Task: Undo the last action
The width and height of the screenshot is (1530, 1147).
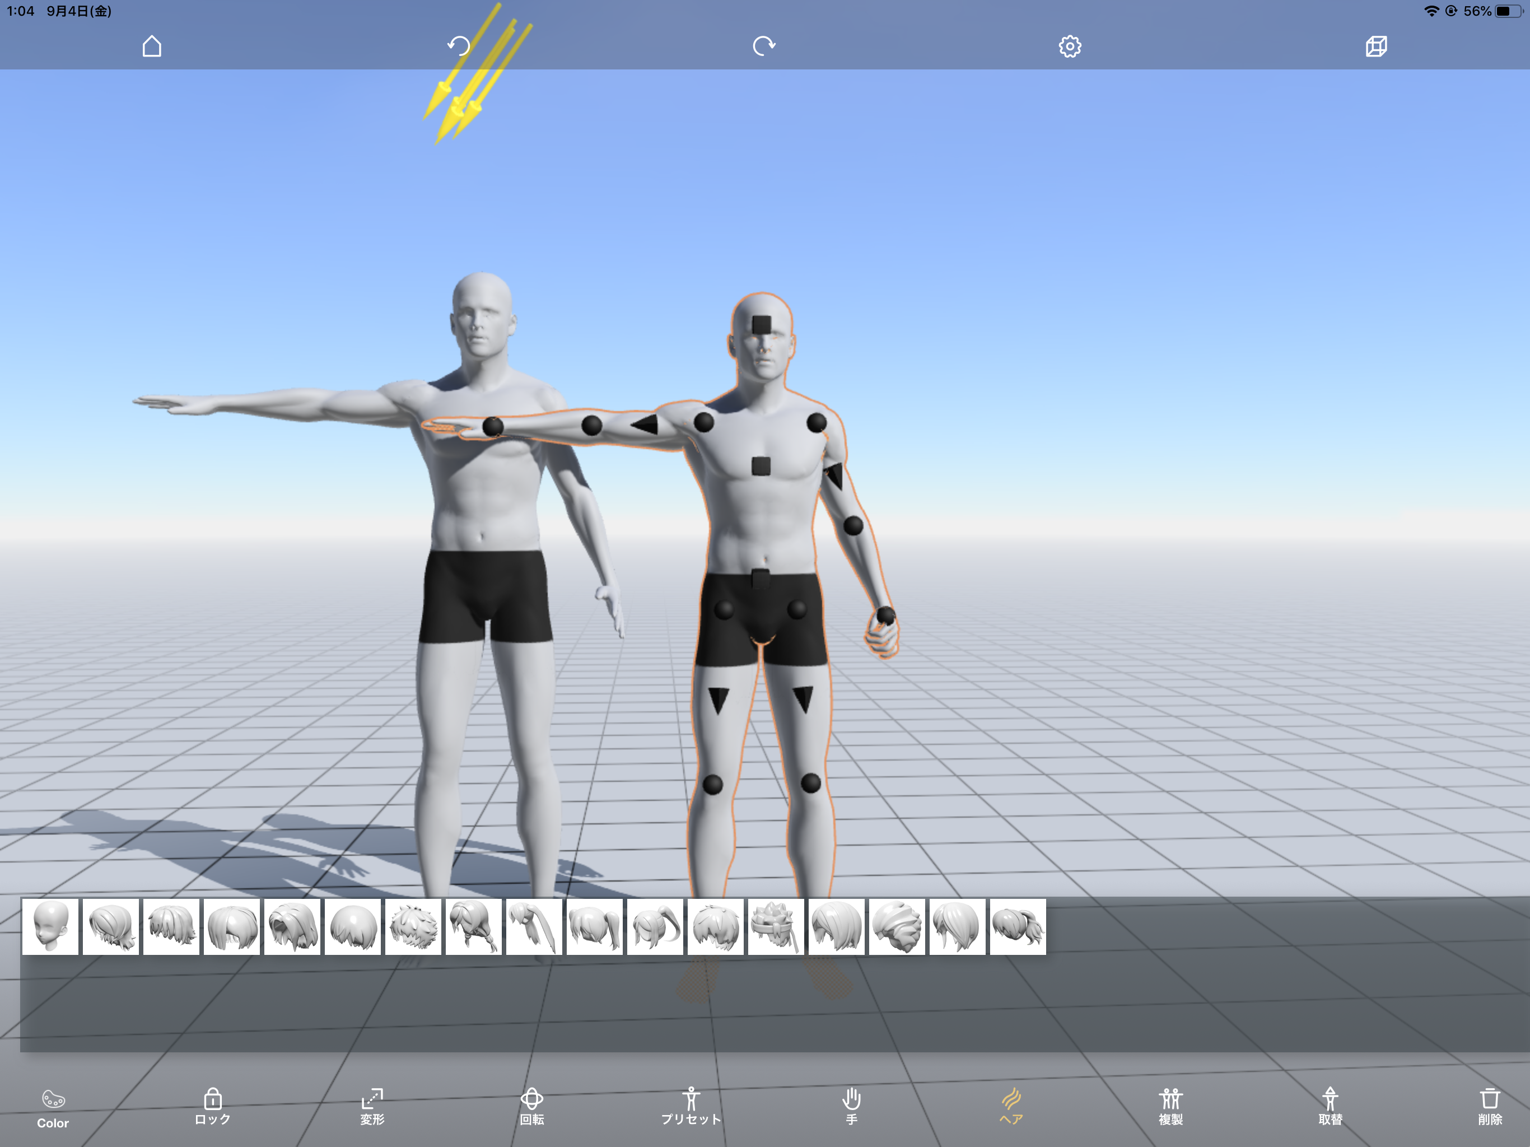Action: pos(458,46)
